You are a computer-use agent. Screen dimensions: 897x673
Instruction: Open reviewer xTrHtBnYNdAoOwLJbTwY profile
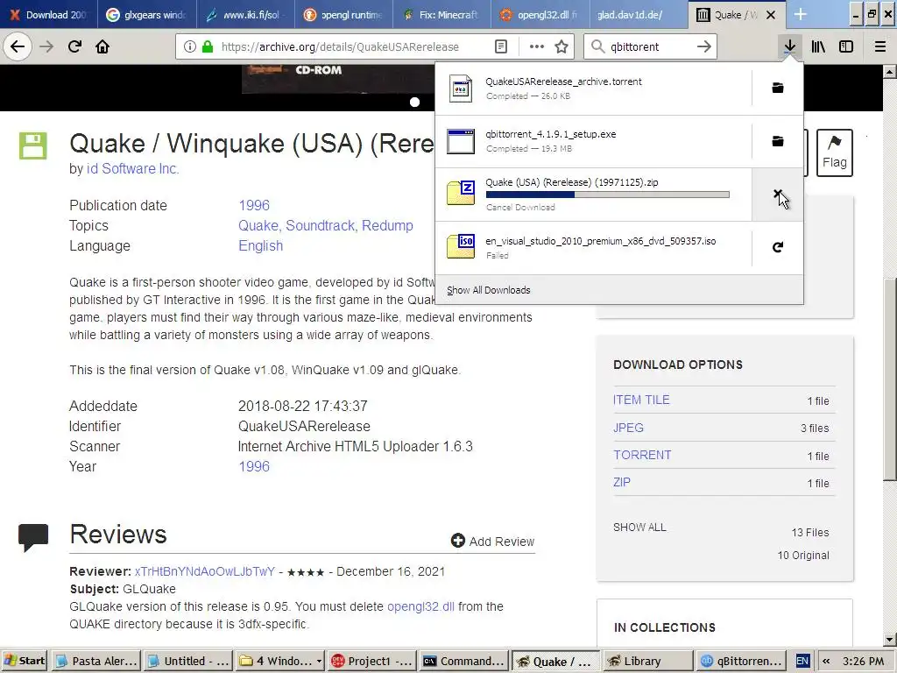tap(205, 571)
